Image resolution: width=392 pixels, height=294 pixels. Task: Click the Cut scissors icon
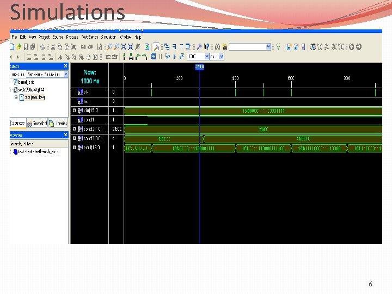(53, 47)
